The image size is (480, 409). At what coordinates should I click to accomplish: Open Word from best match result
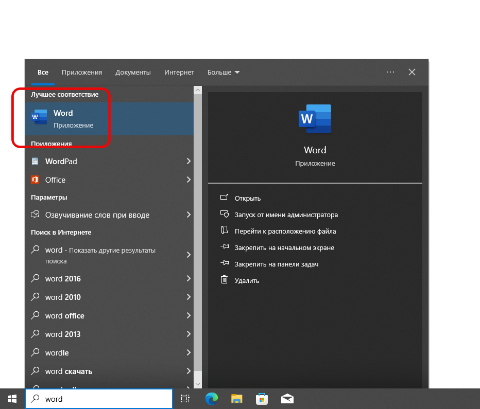(63, 118)
